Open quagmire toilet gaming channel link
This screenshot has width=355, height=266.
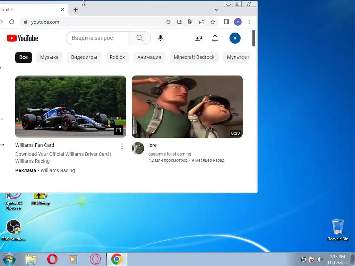pos(170,154)
